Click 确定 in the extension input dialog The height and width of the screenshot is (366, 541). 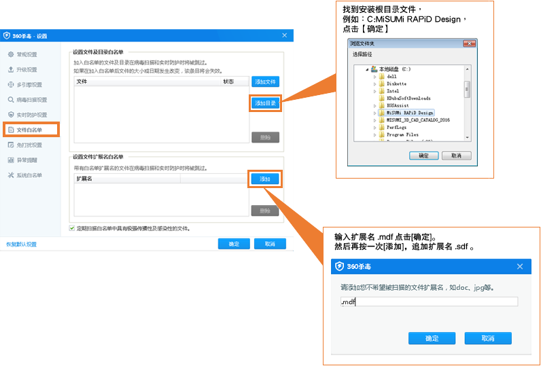pos(432,338)
